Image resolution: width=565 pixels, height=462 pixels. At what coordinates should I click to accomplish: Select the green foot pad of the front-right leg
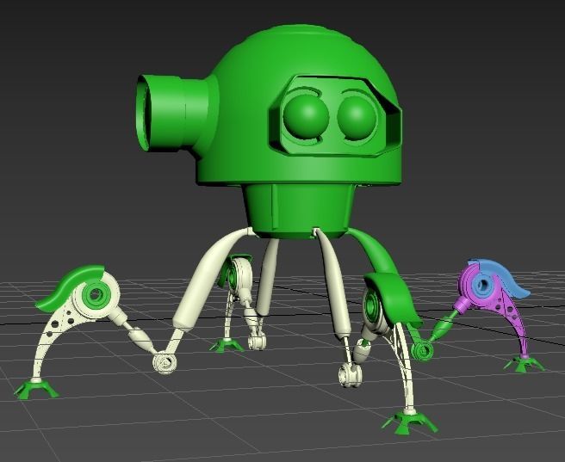(410, 422)
